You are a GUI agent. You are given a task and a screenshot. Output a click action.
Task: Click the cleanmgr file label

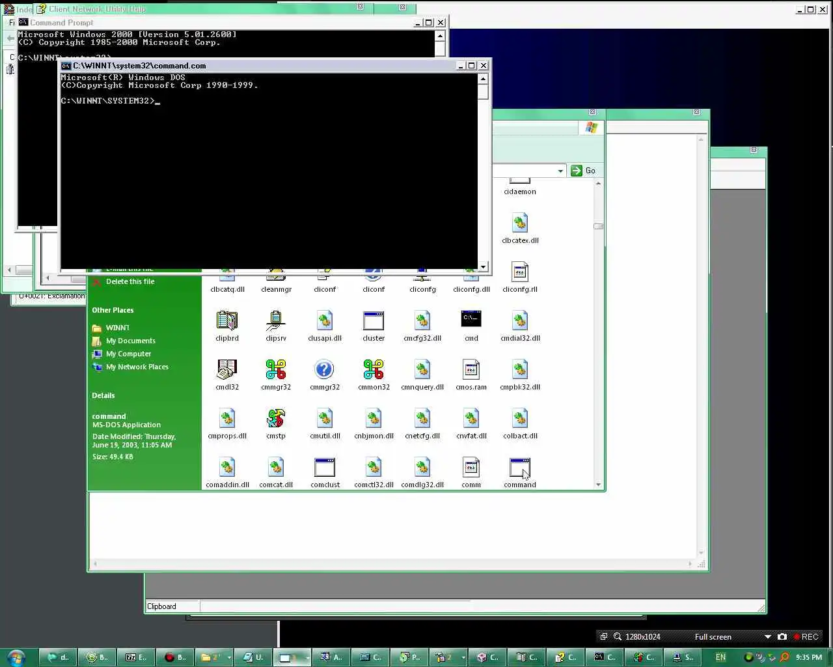coord(276,289)
